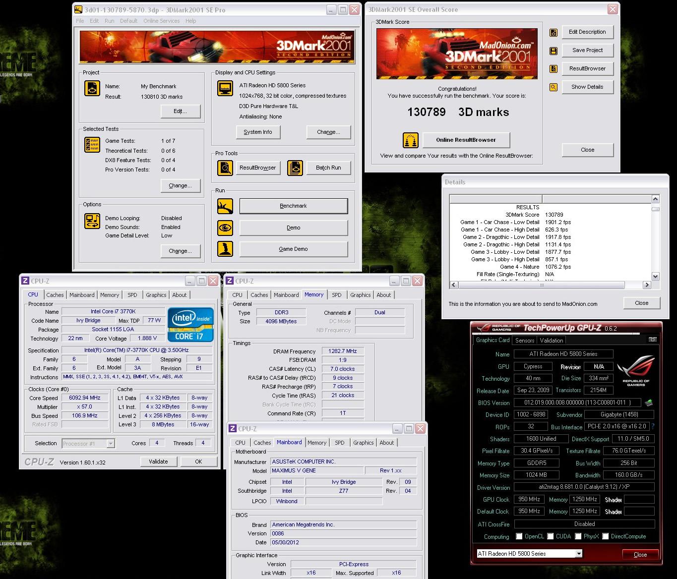
Task: Click the Benchmark run icon
Action: pyautogui.click(x=225, y=206)
